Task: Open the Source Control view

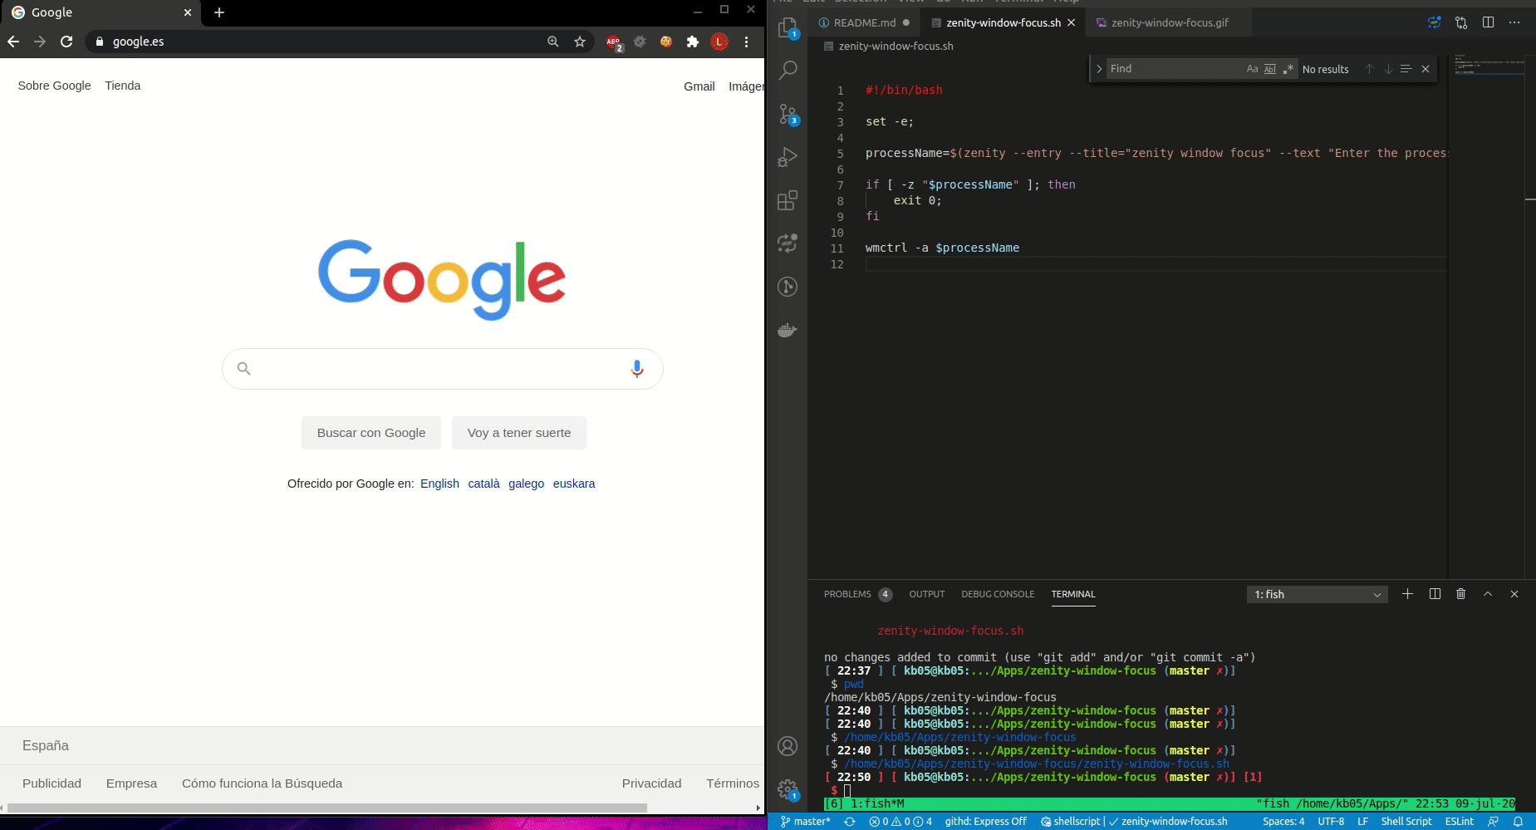Action: [788, 114]
